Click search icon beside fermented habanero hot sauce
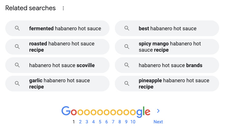The width and height of the screenshot is (227, 126). [x=17, y=28]
